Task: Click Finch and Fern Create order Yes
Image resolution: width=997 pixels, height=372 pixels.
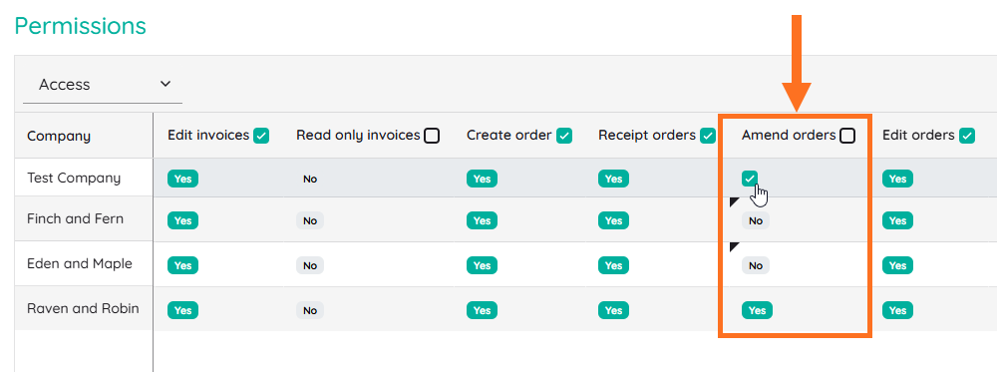Action: (482, 220)
